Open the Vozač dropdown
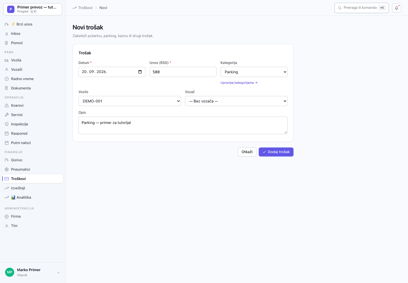Image resolution: width=408 pixels, height=283 pixels. 236,101
